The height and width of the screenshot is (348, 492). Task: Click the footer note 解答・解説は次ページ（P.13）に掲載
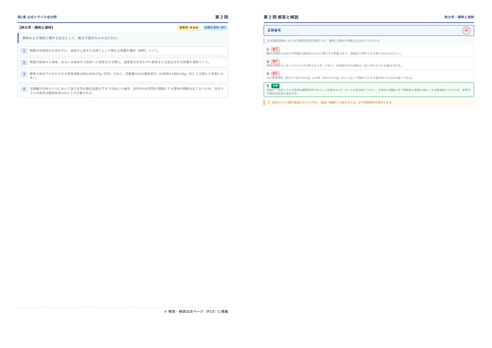(196, 311)
